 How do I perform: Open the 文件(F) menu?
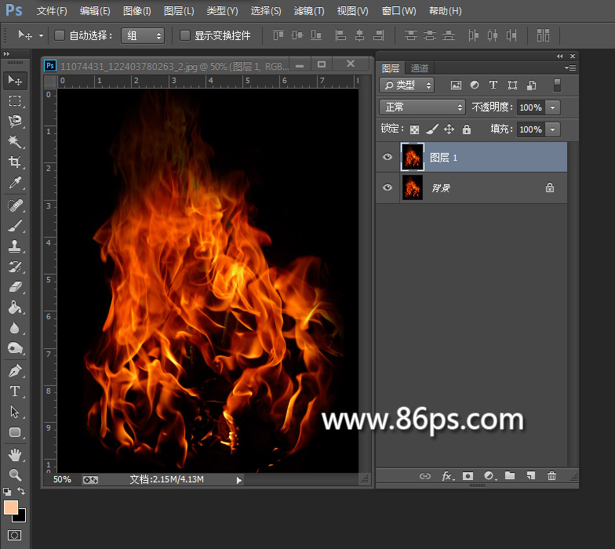52,11
